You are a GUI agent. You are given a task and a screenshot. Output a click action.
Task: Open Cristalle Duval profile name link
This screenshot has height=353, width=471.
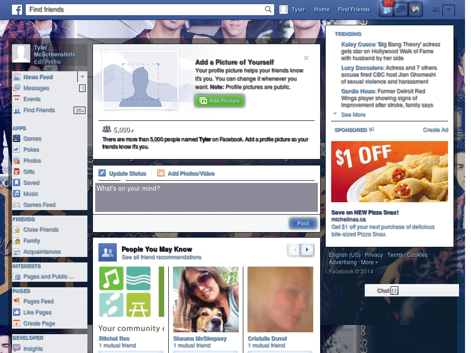tap(267, 338)
